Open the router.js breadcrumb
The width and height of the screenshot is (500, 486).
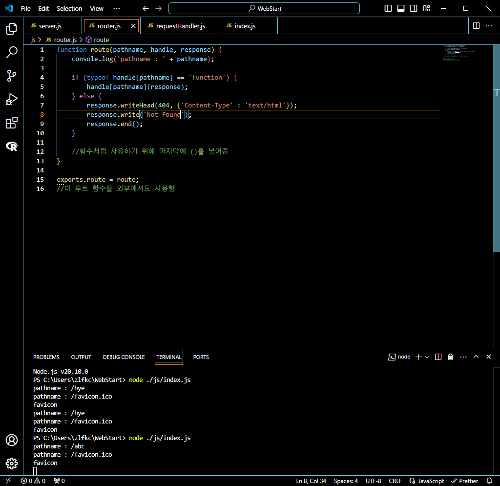point(61,40)
